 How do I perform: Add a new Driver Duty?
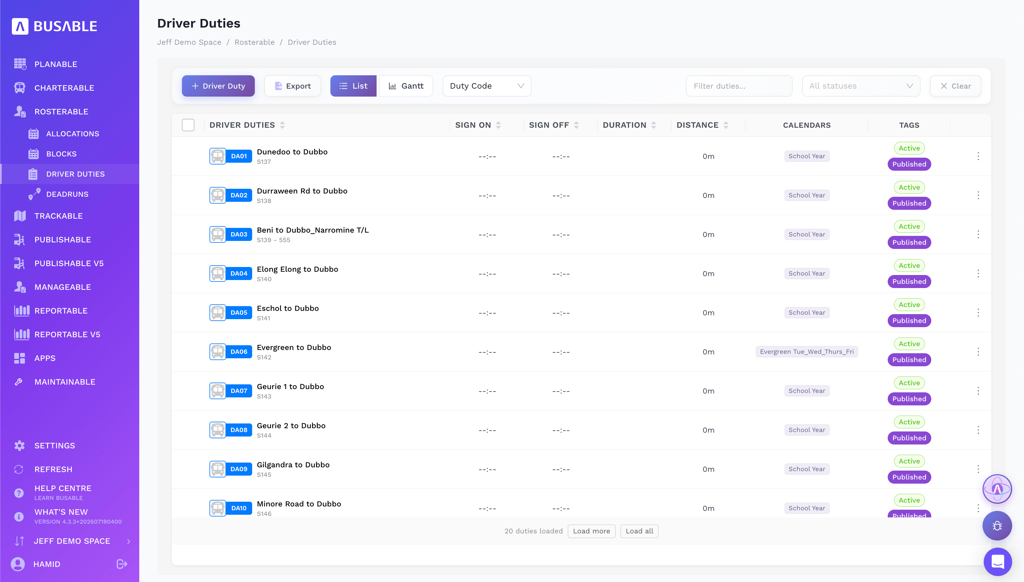click(218, 86)
